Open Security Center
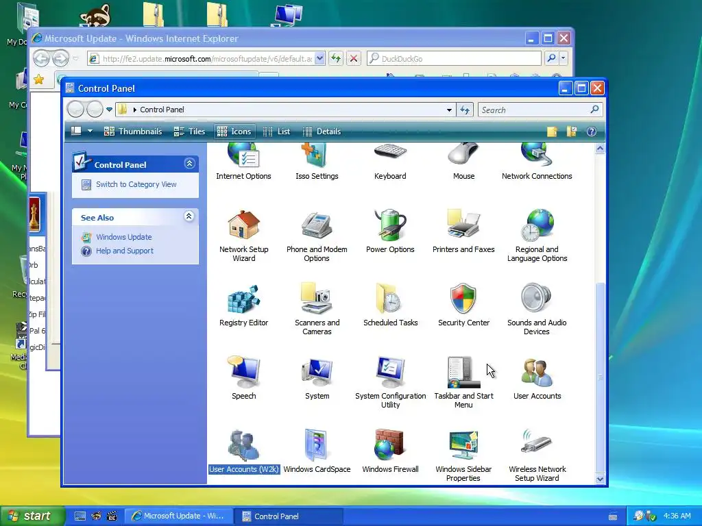Viewport: 702px width, 526px height. [463, 305]
